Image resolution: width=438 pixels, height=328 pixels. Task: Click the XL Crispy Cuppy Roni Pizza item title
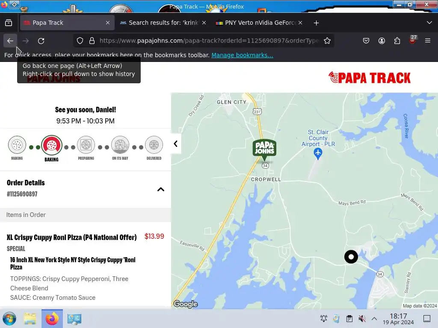[72, 237]
